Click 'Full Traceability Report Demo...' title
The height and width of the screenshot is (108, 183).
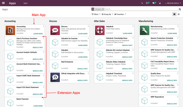163,62
